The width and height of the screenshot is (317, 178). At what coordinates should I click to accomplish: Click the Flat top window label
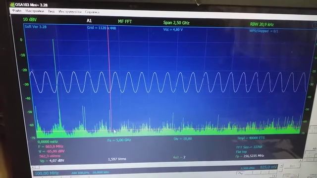[241, 152]
